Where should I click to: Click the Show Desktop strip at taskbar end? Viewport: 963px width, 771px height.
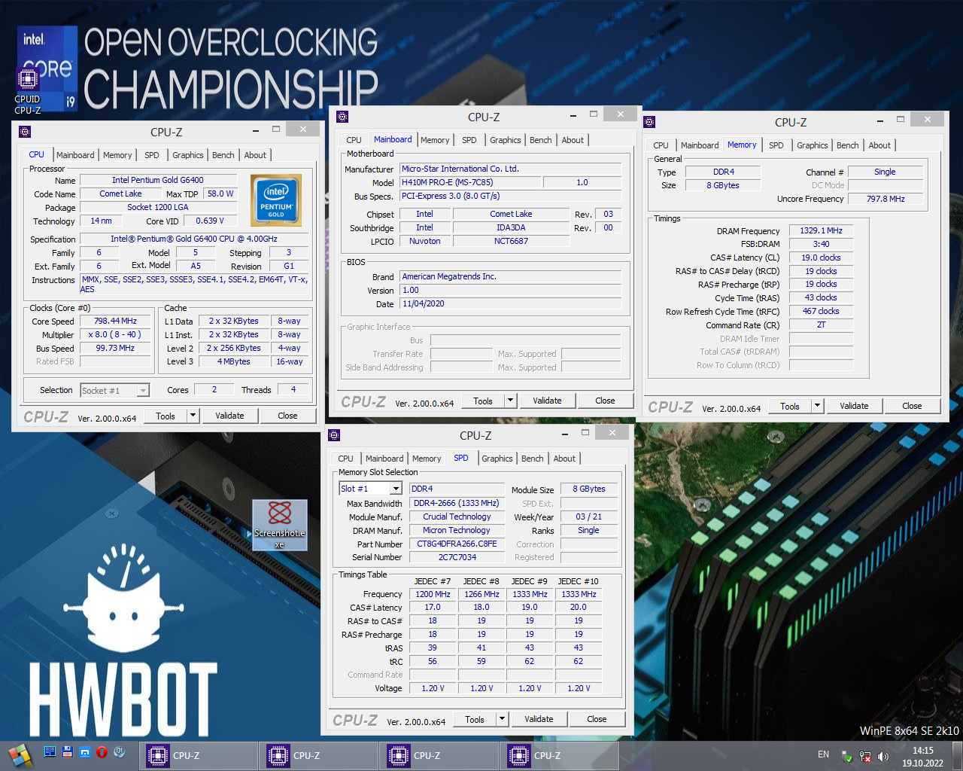coord(958,755)
